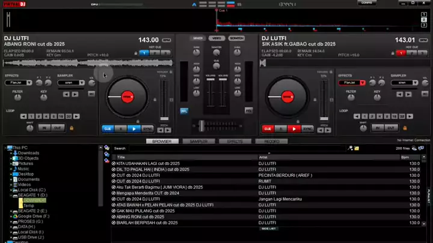Select loop length 32 on left deck
This screenshot has height=243, width=433.
coord(69,116)
